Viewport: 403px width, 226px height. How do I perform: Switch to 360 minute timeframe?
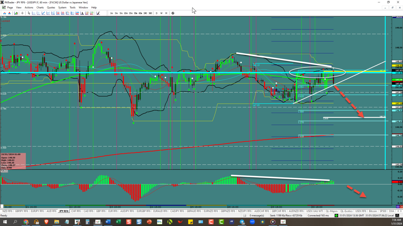150,13
